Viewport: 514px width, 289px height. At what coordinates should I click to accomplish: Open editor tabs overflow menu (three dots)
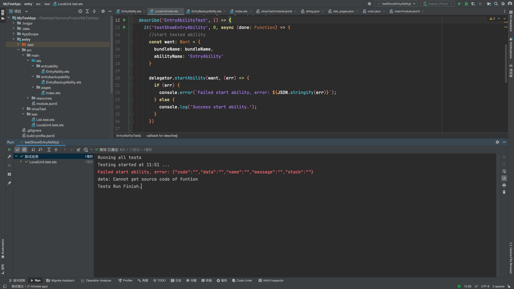click(x=505, y=11)
